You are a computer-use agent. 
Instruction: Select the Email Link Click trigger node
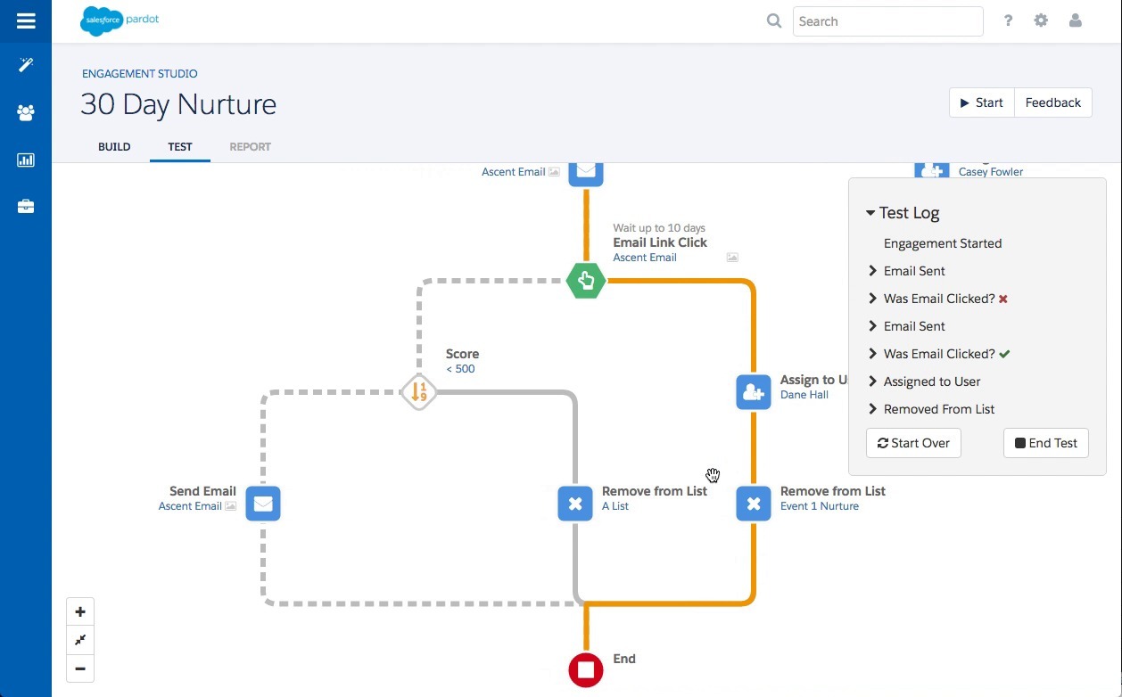pos(586,281)
